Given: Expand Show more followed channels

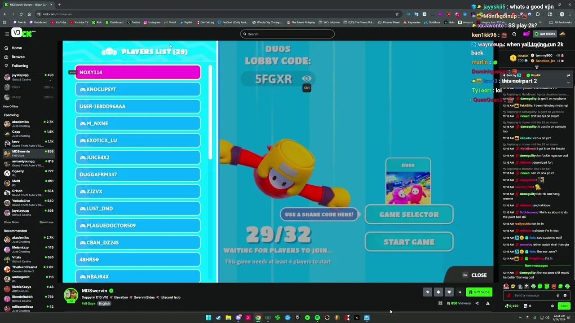Looking at the screenshot, I should tap(11, 222).
